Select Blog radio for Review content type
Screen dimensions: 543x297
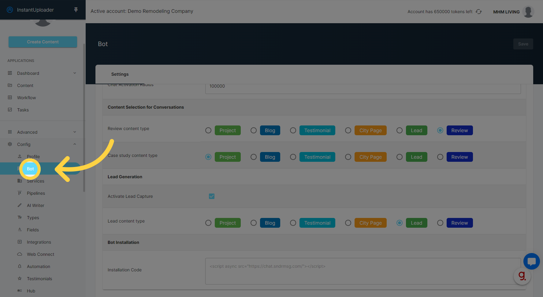(254, 130)
